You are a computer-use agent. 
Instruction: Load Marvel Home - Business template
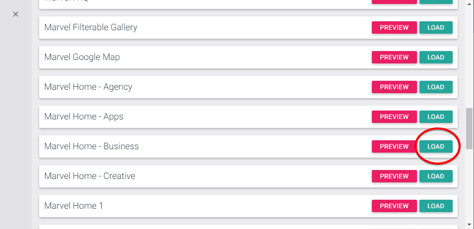pos(436,147)
